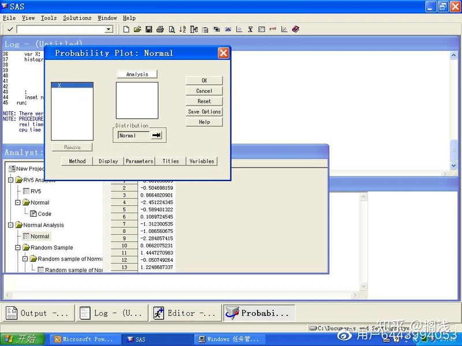Click the X-bar summary statistics icon

pos(250,29)
